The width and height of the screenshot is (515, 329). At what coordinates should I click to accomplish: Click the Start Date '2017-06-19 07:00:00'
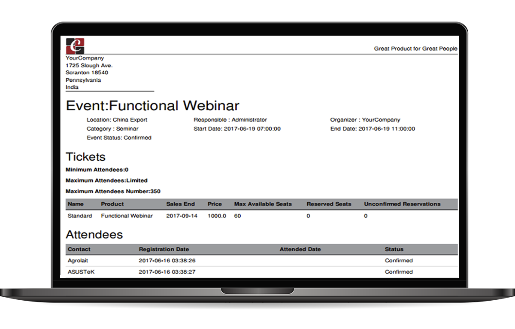tap(252, 129)
